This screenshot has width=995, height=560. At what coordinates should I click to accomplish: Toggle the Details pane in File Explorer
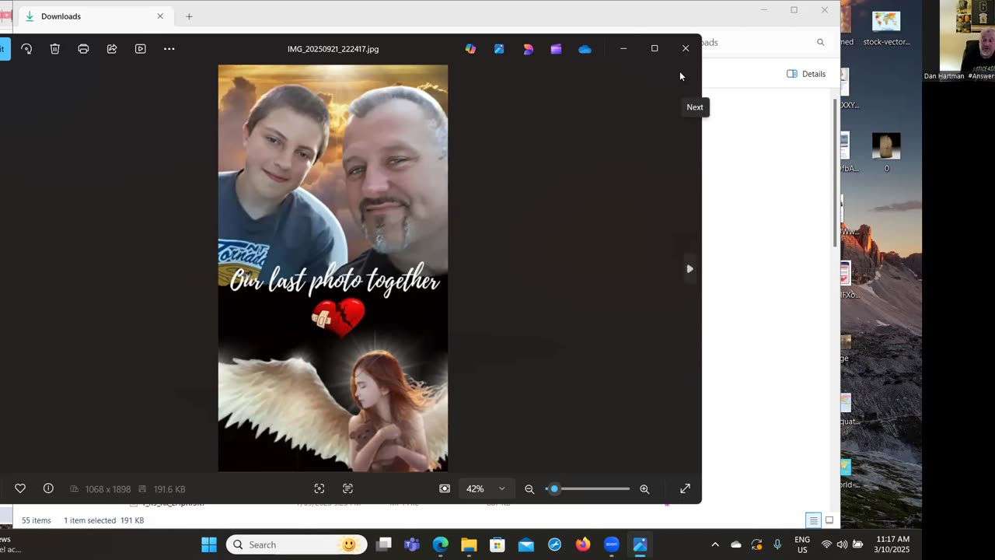pos(806,74)
